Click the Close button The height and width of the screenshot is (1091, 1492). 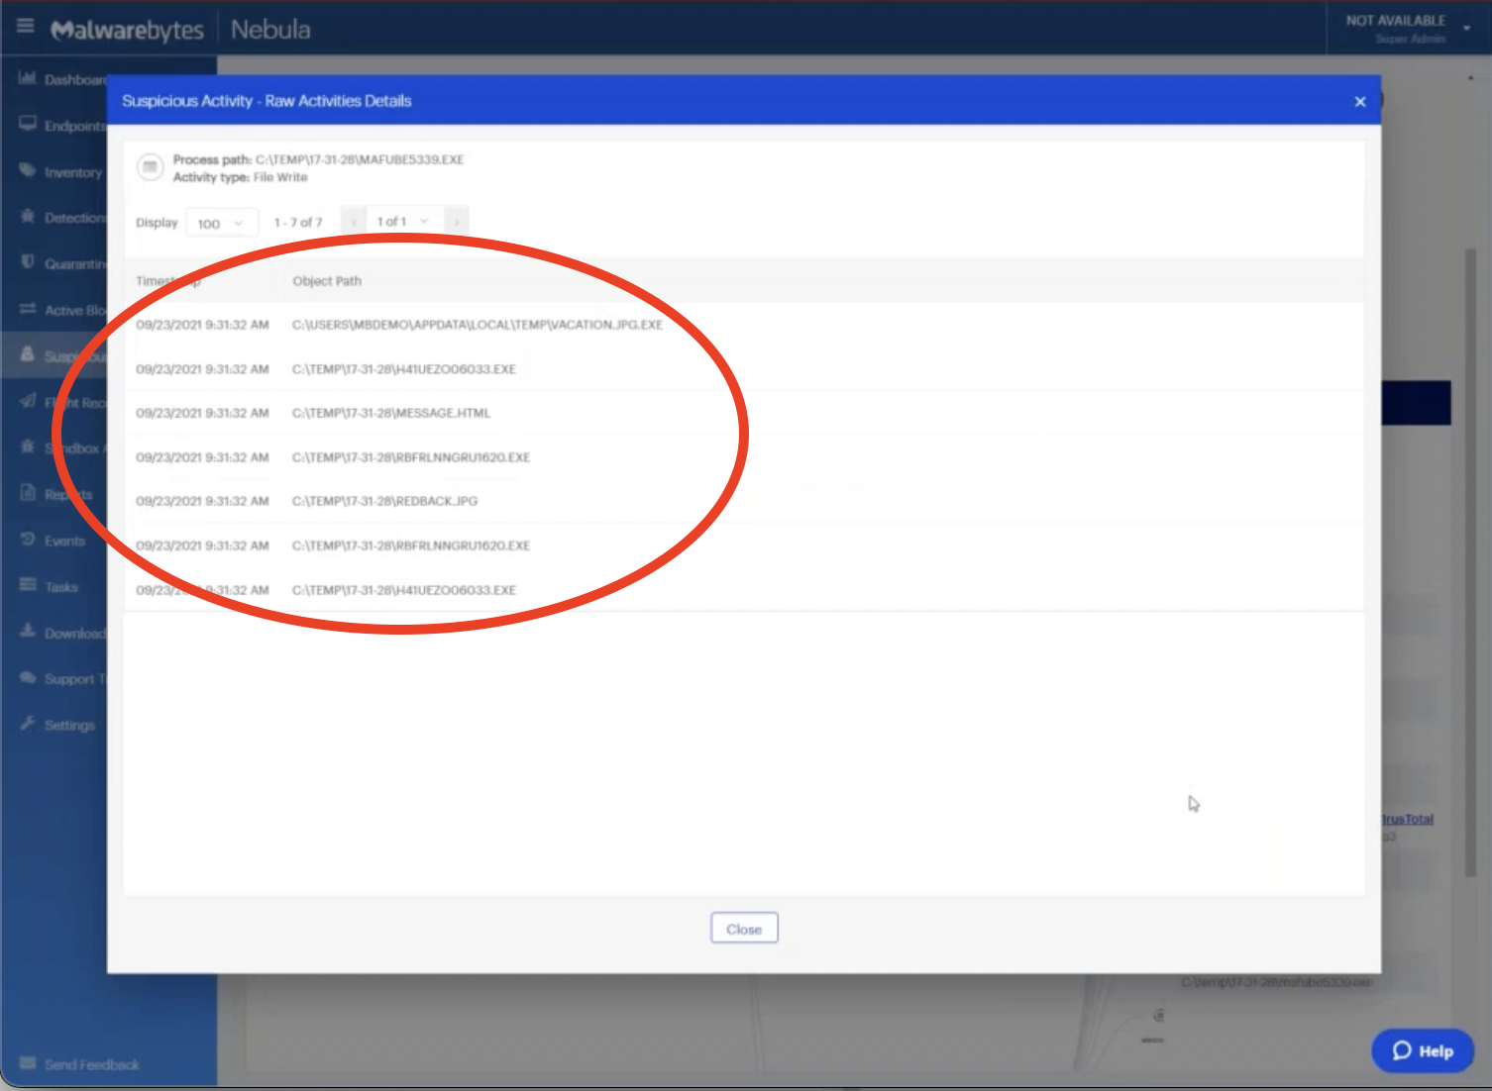tap(744, 929)
